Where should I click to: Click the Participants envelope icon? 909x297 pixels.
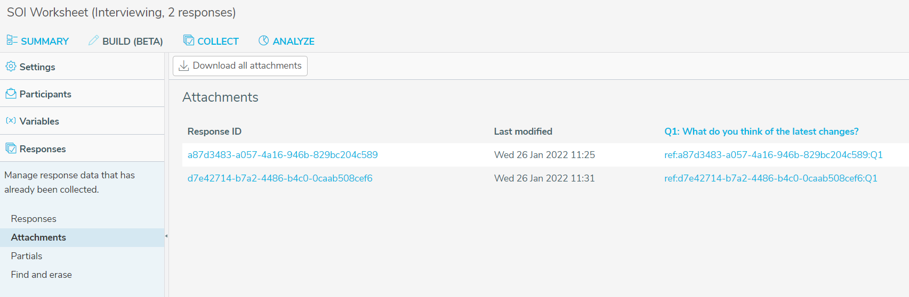pyautogui.click(x=11, y=94)
